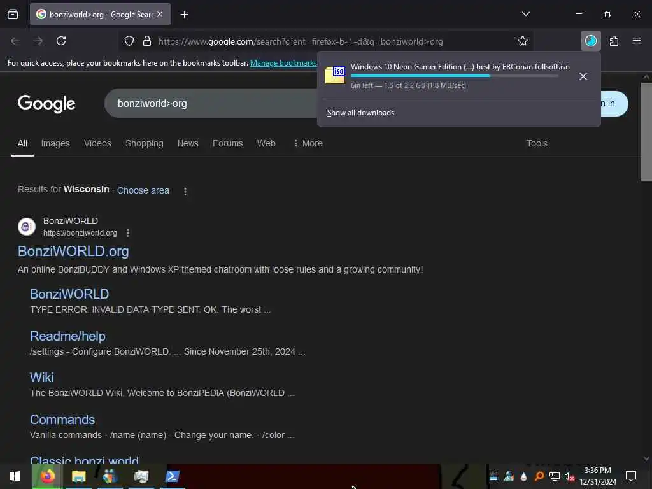
Task: Open the notification center icon
Action: point(631,476)
